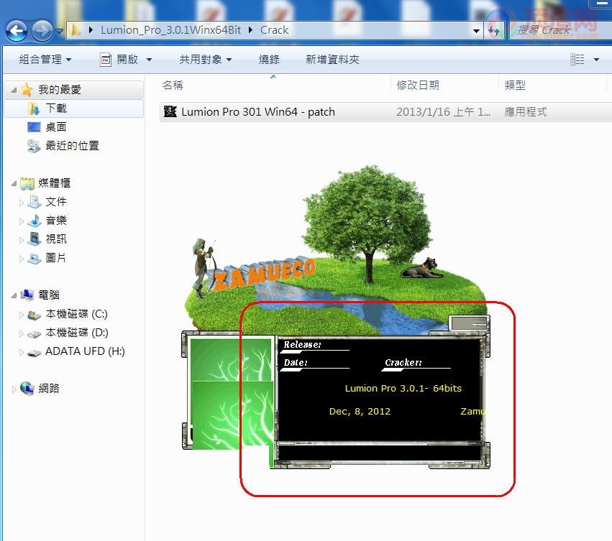Expand breadcrumb arrow before Lumion_Pro_3.0.1Winx64Bit
The image size is (612, 541).
click(x=91, y=30)
